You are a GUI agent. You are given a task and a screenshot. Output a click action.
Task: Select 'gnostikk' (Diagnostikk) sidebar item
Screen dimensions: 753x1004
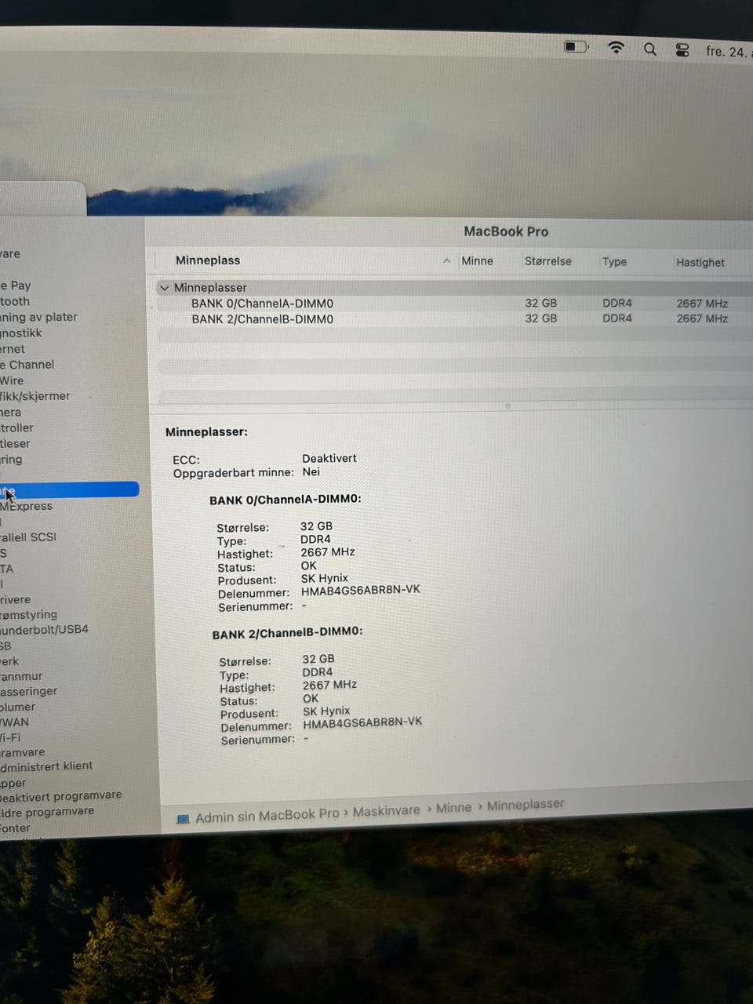point(21,333)
